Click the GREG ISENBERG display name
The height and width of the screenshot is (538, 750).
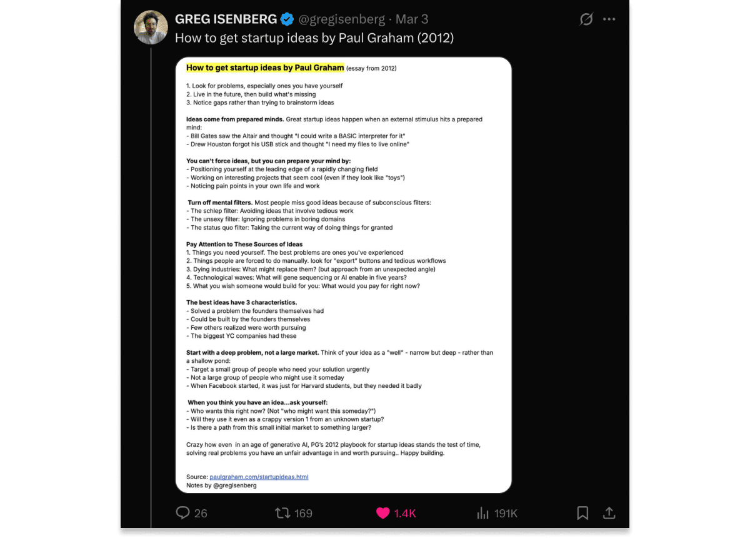pos(226,19)
